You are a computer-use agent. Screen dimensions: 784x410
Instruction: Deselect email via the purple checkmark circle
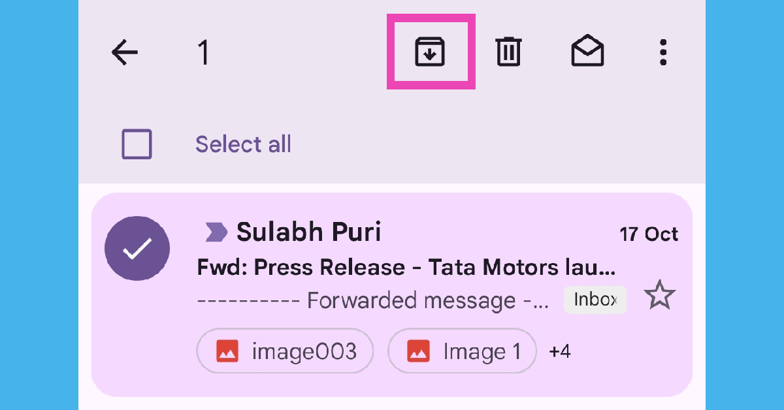click(x=137, y=249)
